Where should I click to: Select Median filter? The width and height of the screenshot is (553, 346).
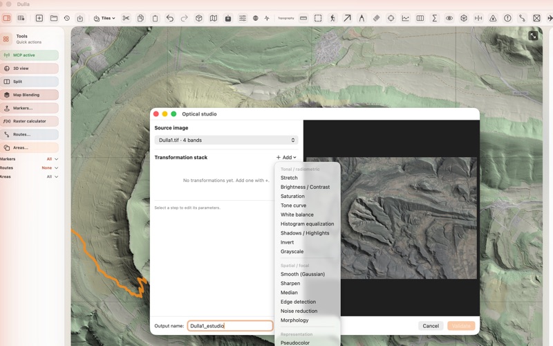coord(289,292)
